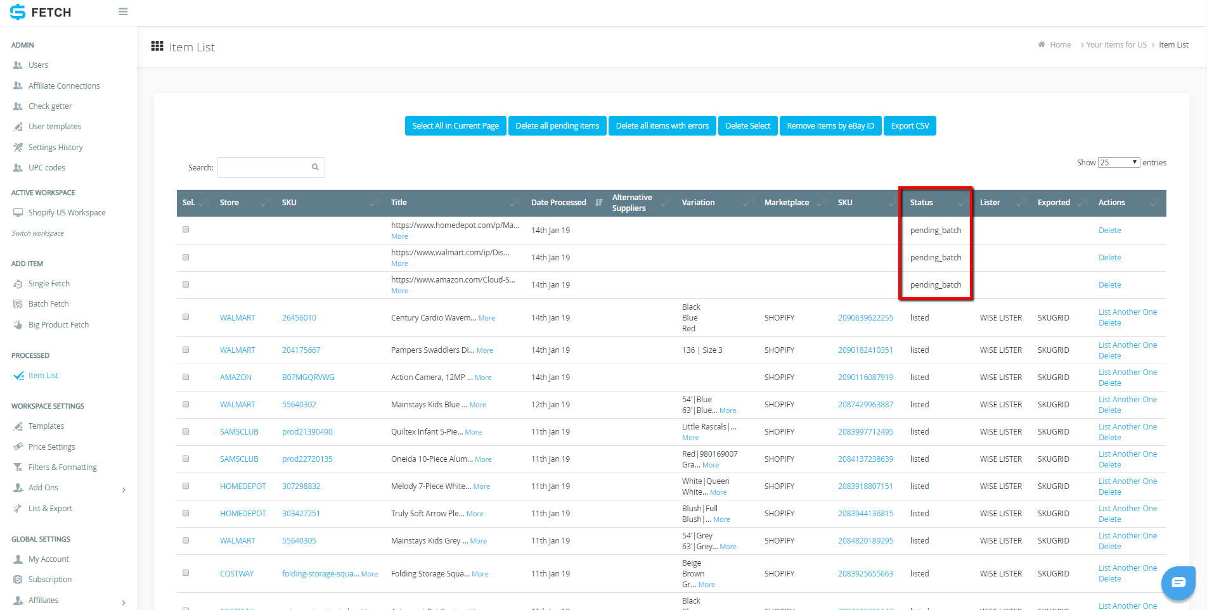The width and height of the screenshot is (1207, 610).
Task: Expand the Add Ons submenu chevron
Action: (x=124, y=490)
